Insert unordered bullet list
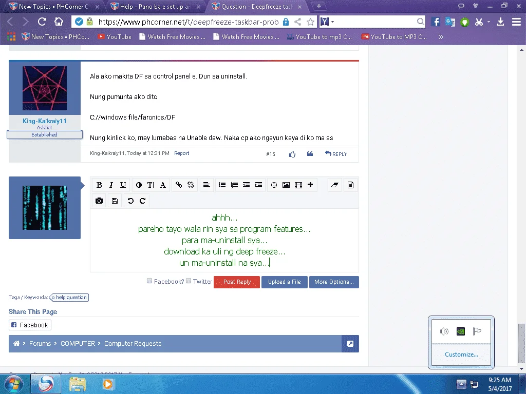Screen dimensions: 526x394 (222, 185)
